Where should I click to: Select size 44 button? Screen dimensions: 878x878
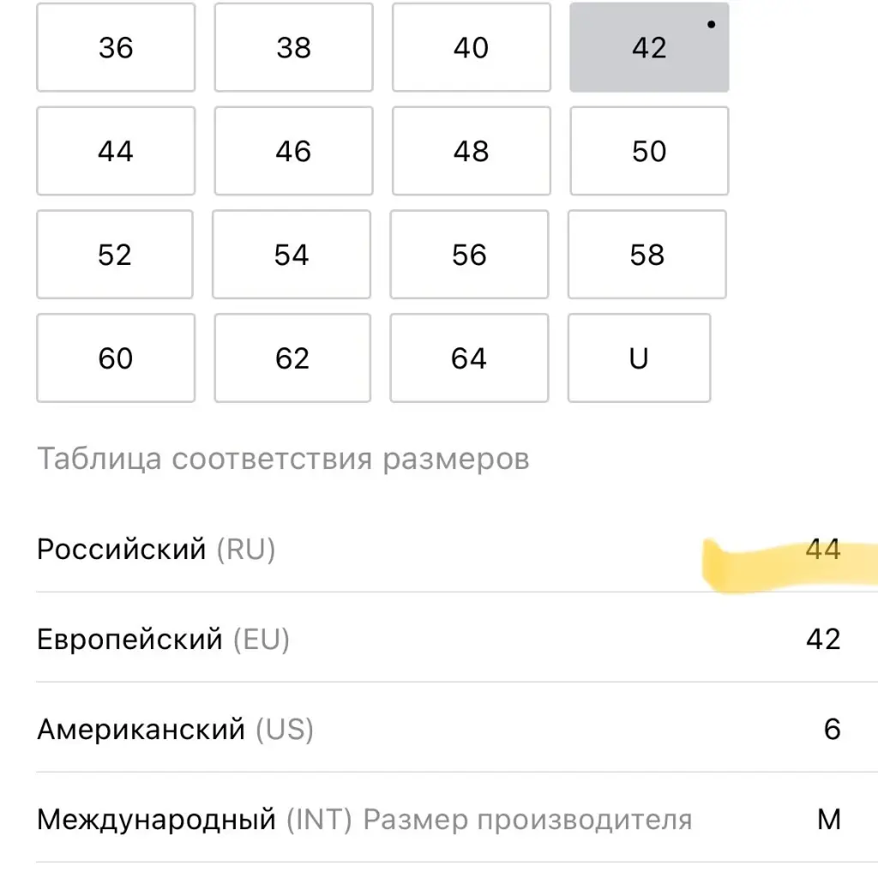tap(116, 151)
